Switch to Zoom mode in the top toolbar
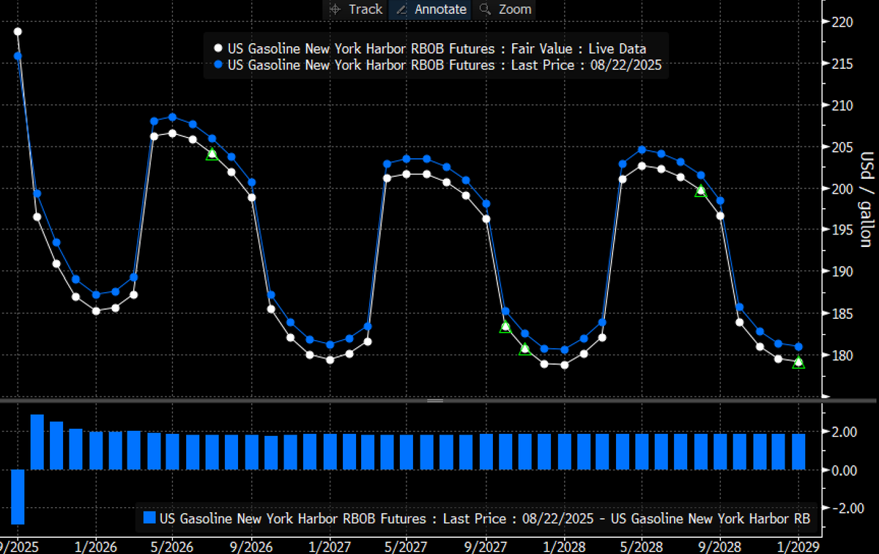879x554 pixels. coord(515,10)
